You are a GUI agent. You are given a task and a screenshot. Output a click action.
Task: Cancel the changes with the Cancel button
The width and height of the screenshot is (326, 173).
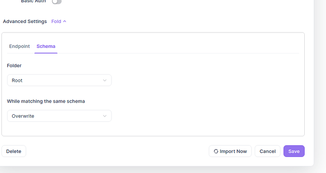267,151
